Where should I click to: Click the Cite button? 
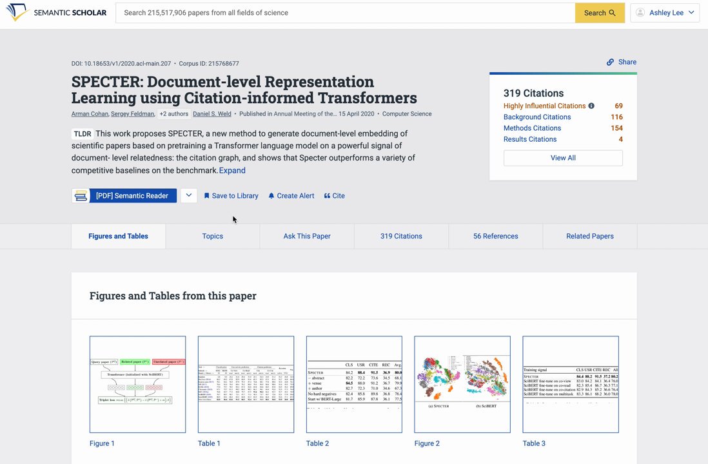(335, 195)
